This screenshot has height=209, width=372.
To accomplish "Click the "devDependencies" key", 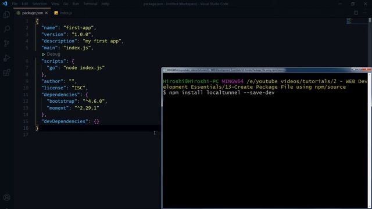I will coord(65,121).
